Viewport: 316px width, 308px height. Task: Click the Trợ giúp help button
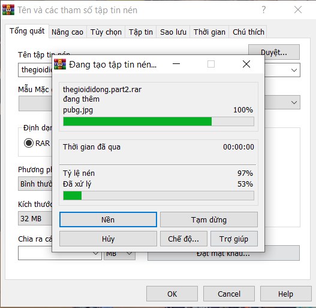234,239
